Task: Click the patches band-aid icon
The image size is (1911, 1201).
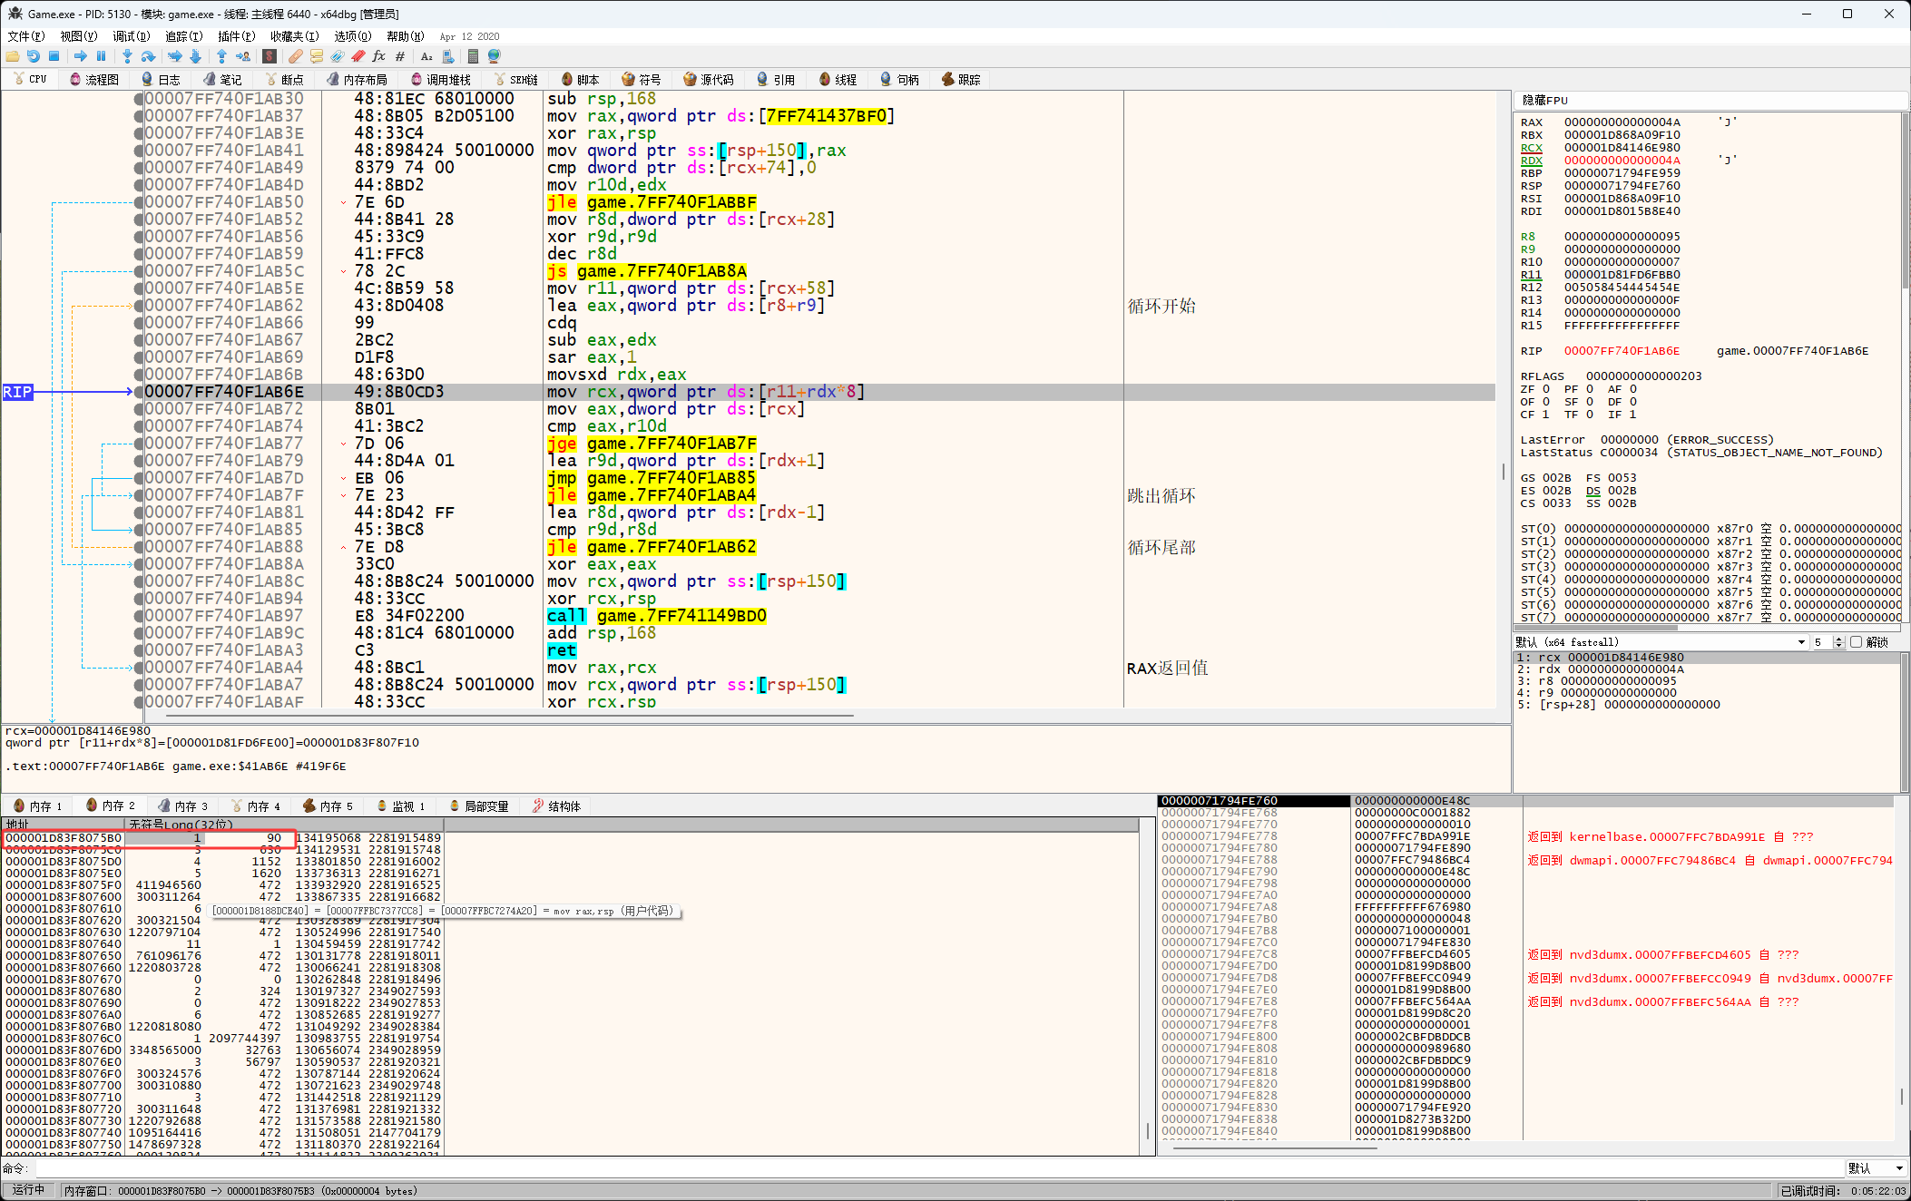Action: tap(296, 56)
